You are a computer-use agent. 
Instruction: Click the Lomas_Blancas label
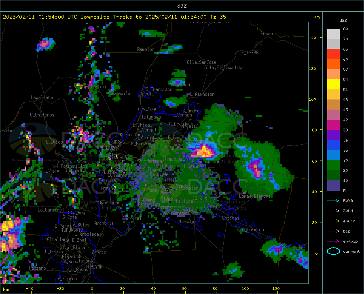(255, 196)
